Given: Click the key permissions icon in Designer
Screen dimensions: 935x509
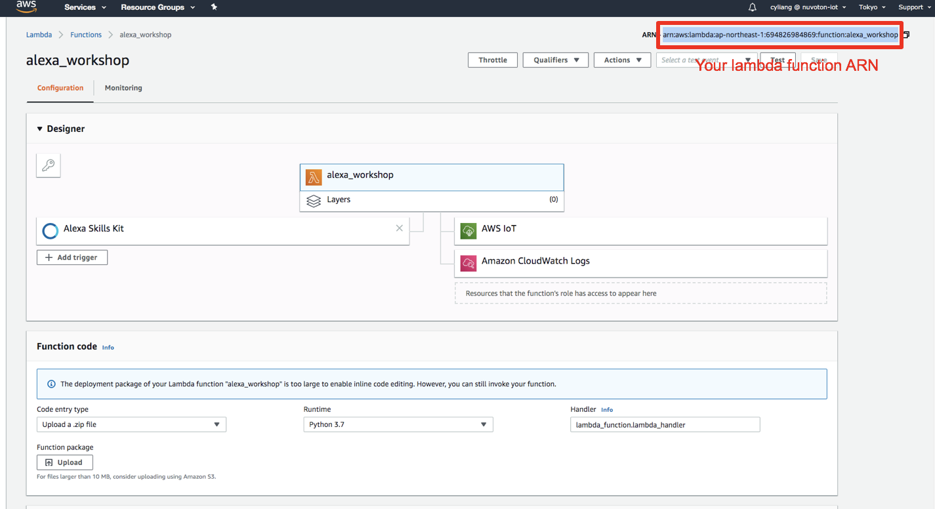Looking at the screenshot, I should 49,165.
